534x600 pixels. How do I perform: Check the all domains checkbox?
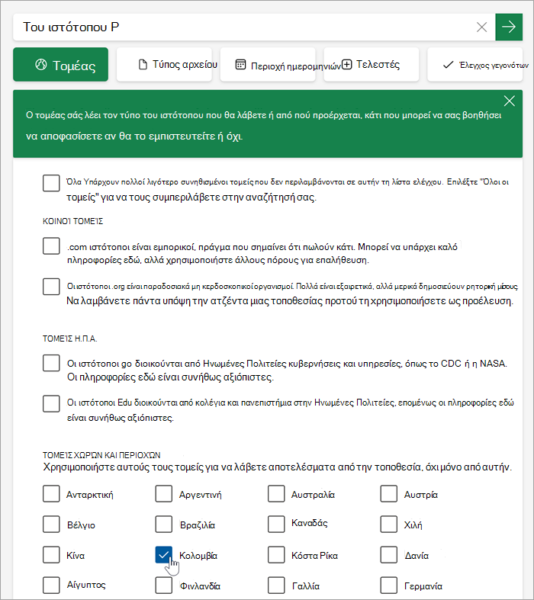51,183
